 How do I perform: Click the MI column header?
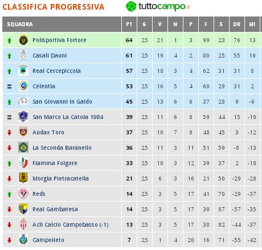point(252,24)
